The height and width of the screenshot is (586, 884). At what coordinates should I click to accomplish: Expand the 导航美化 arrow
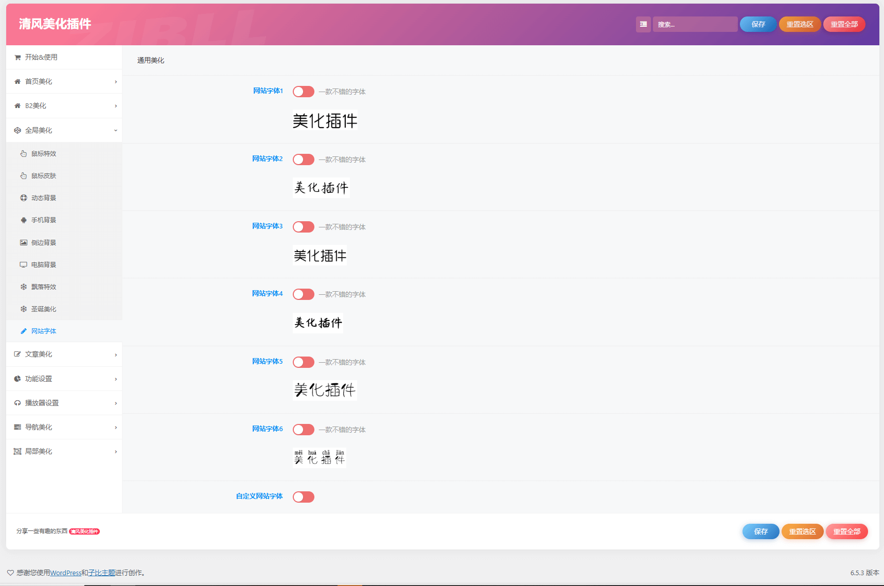click(x=116, y=428)
